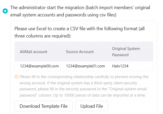Click the Upload File button
This screenshot has height=114, width=163.
pos(92,106)
